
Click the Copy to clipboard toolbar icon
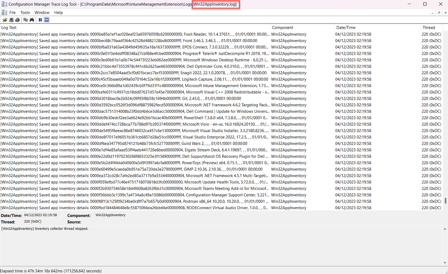[x=25, y=20]
